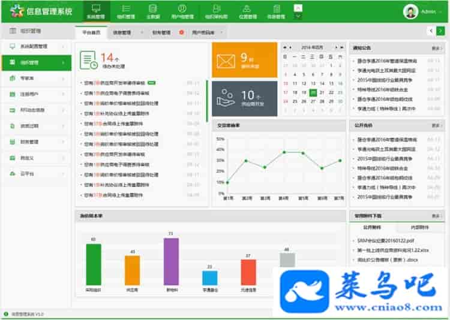The height and width of the screenshot is (320, 450).
Task: Expand the 注册用户 sidebar arrow
Action: click(x=63, y=94)
